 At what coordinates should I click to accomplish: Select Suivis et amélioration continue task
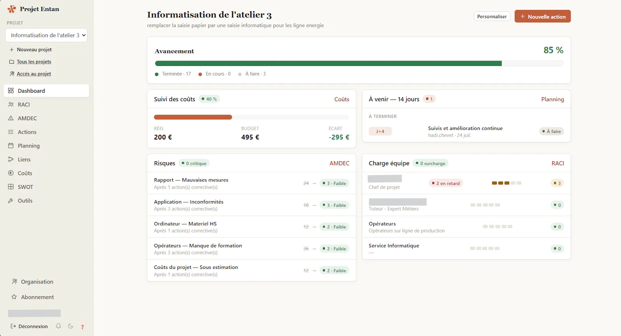465,128
